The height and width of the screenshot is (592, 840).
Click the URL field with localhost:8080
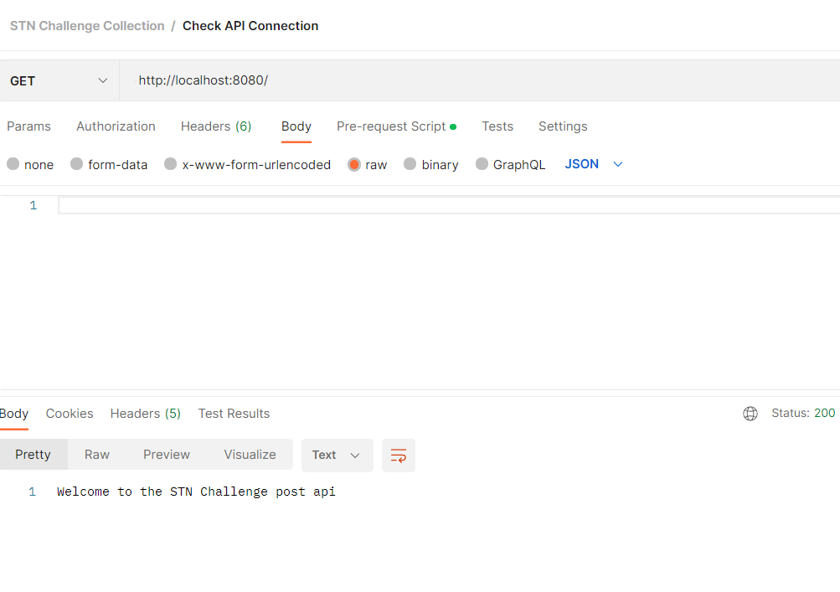point(480,80)
